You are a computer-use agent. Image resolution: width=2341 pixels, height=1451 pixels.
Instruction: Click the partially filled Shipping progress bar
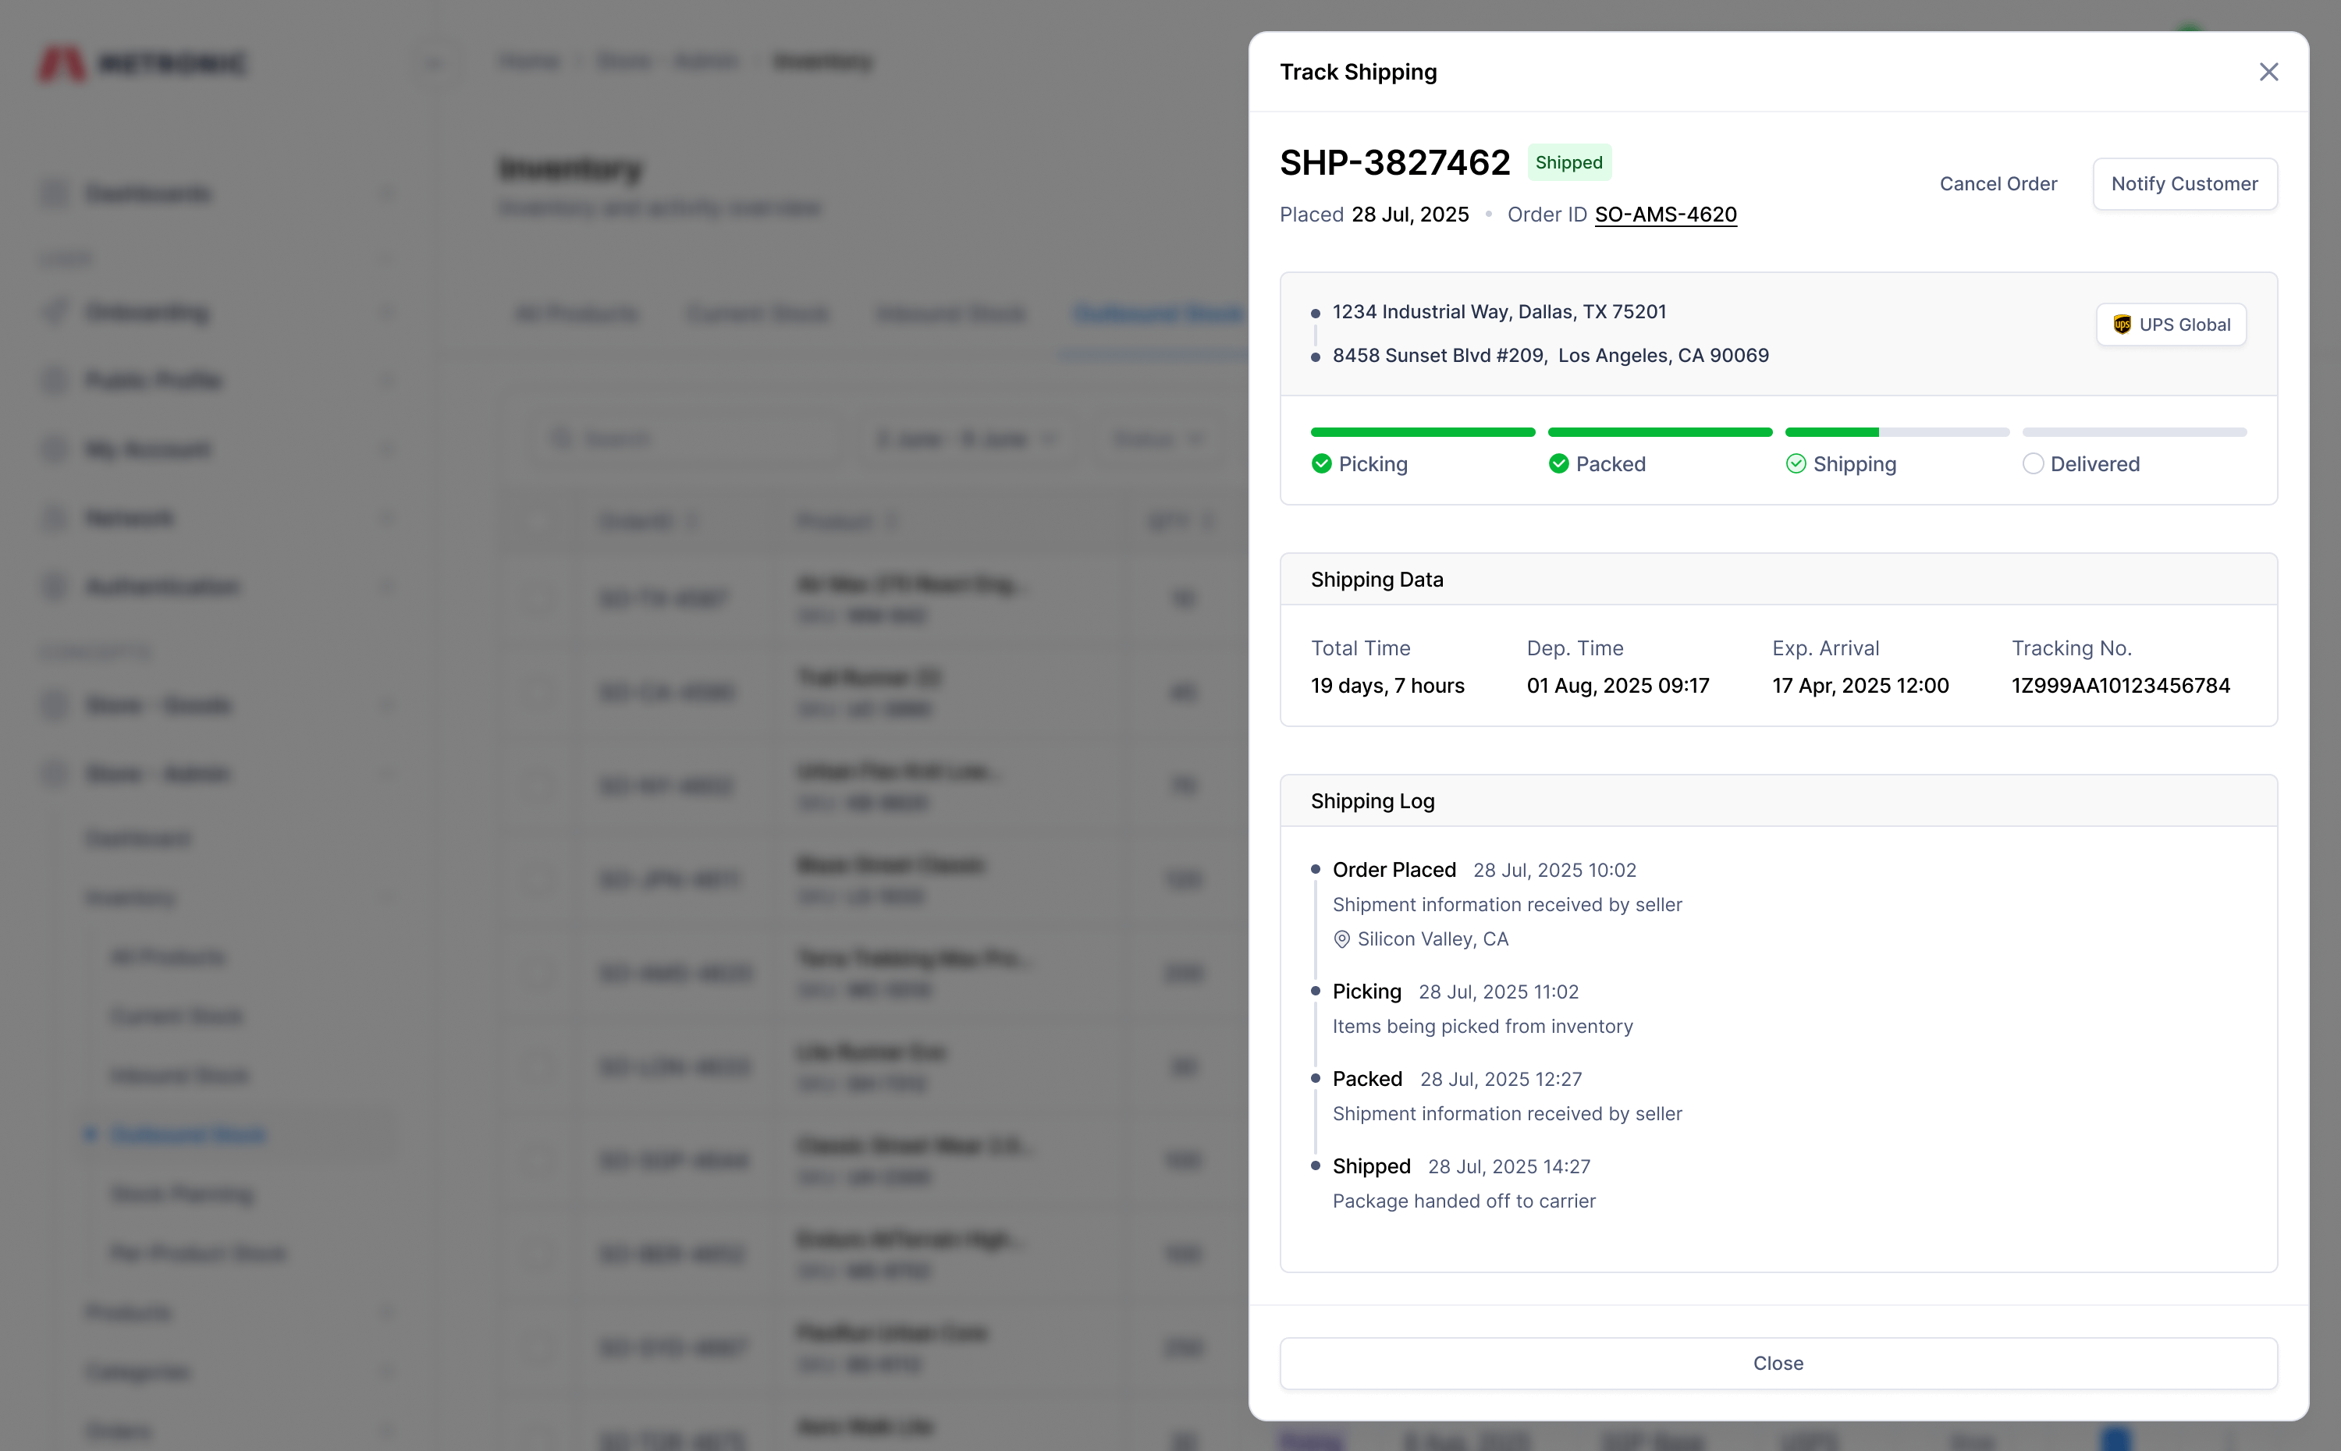tap(1897, 433)
